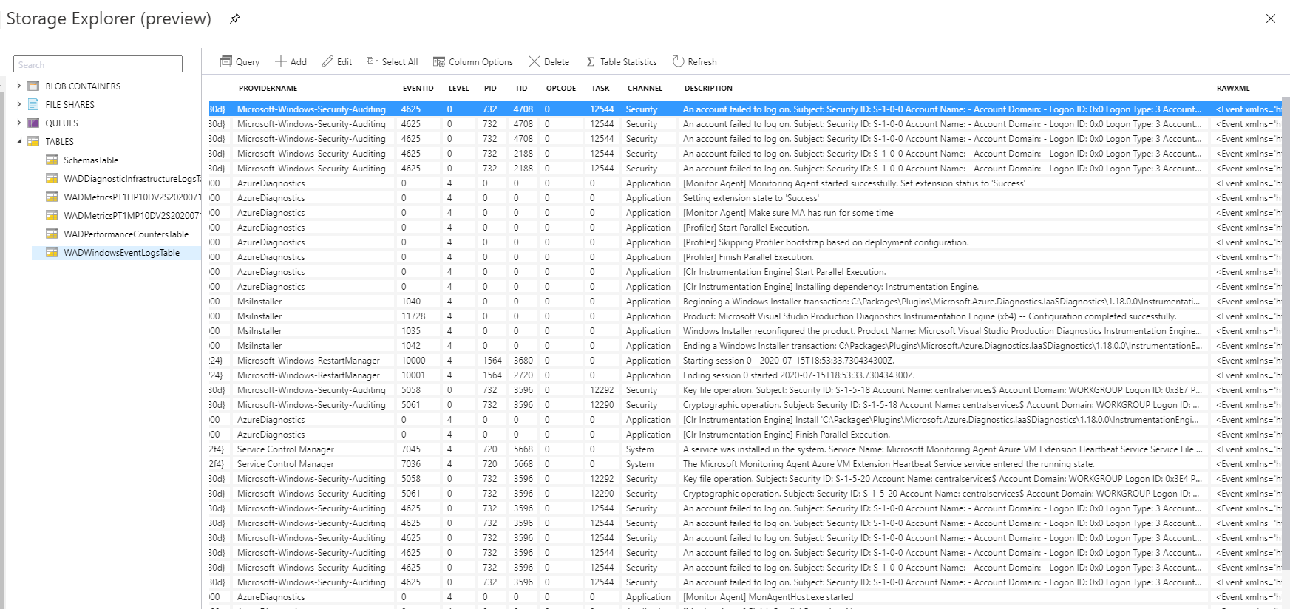This screenshot has width=1290, height=609.
Task: Collapse the TABLES node
Action: tap(19, 141)
